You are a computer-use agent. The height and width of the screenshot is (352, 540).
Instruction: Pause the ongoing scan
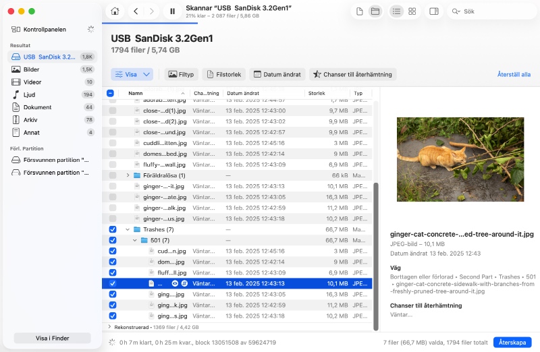coord(173,11)
